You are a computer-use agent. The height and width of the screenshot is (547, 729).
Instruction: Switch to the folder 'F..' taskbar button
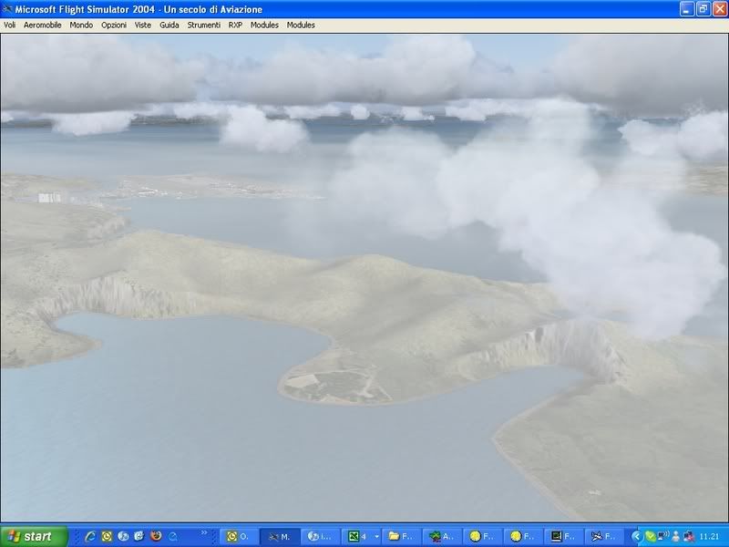pyautogui.click(x=401, y=536)
